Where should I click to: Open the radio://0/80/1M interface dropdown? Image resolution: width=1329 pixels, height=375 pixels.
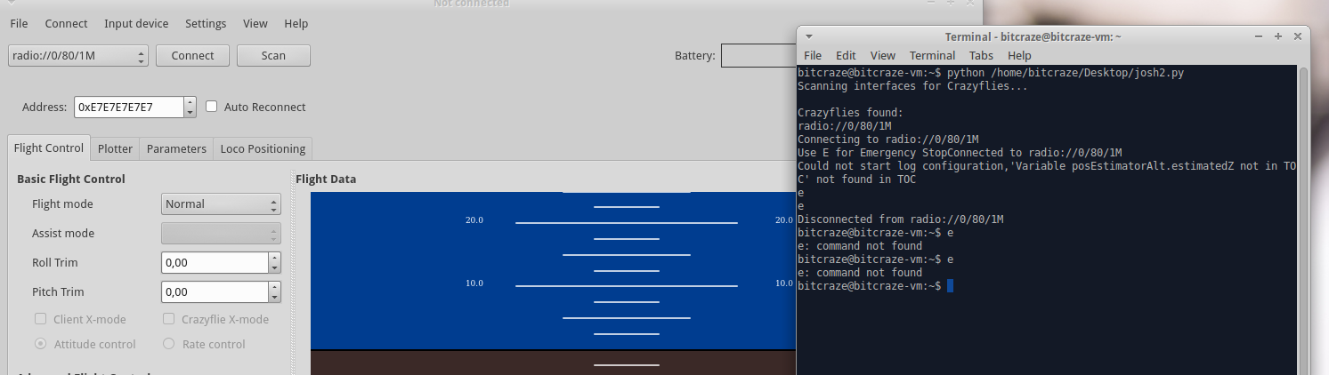coord(78,56)
